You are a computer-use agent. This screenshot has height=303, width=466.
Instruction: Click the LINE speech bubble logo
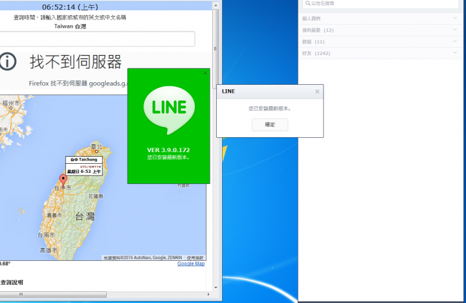pos(169,110)
